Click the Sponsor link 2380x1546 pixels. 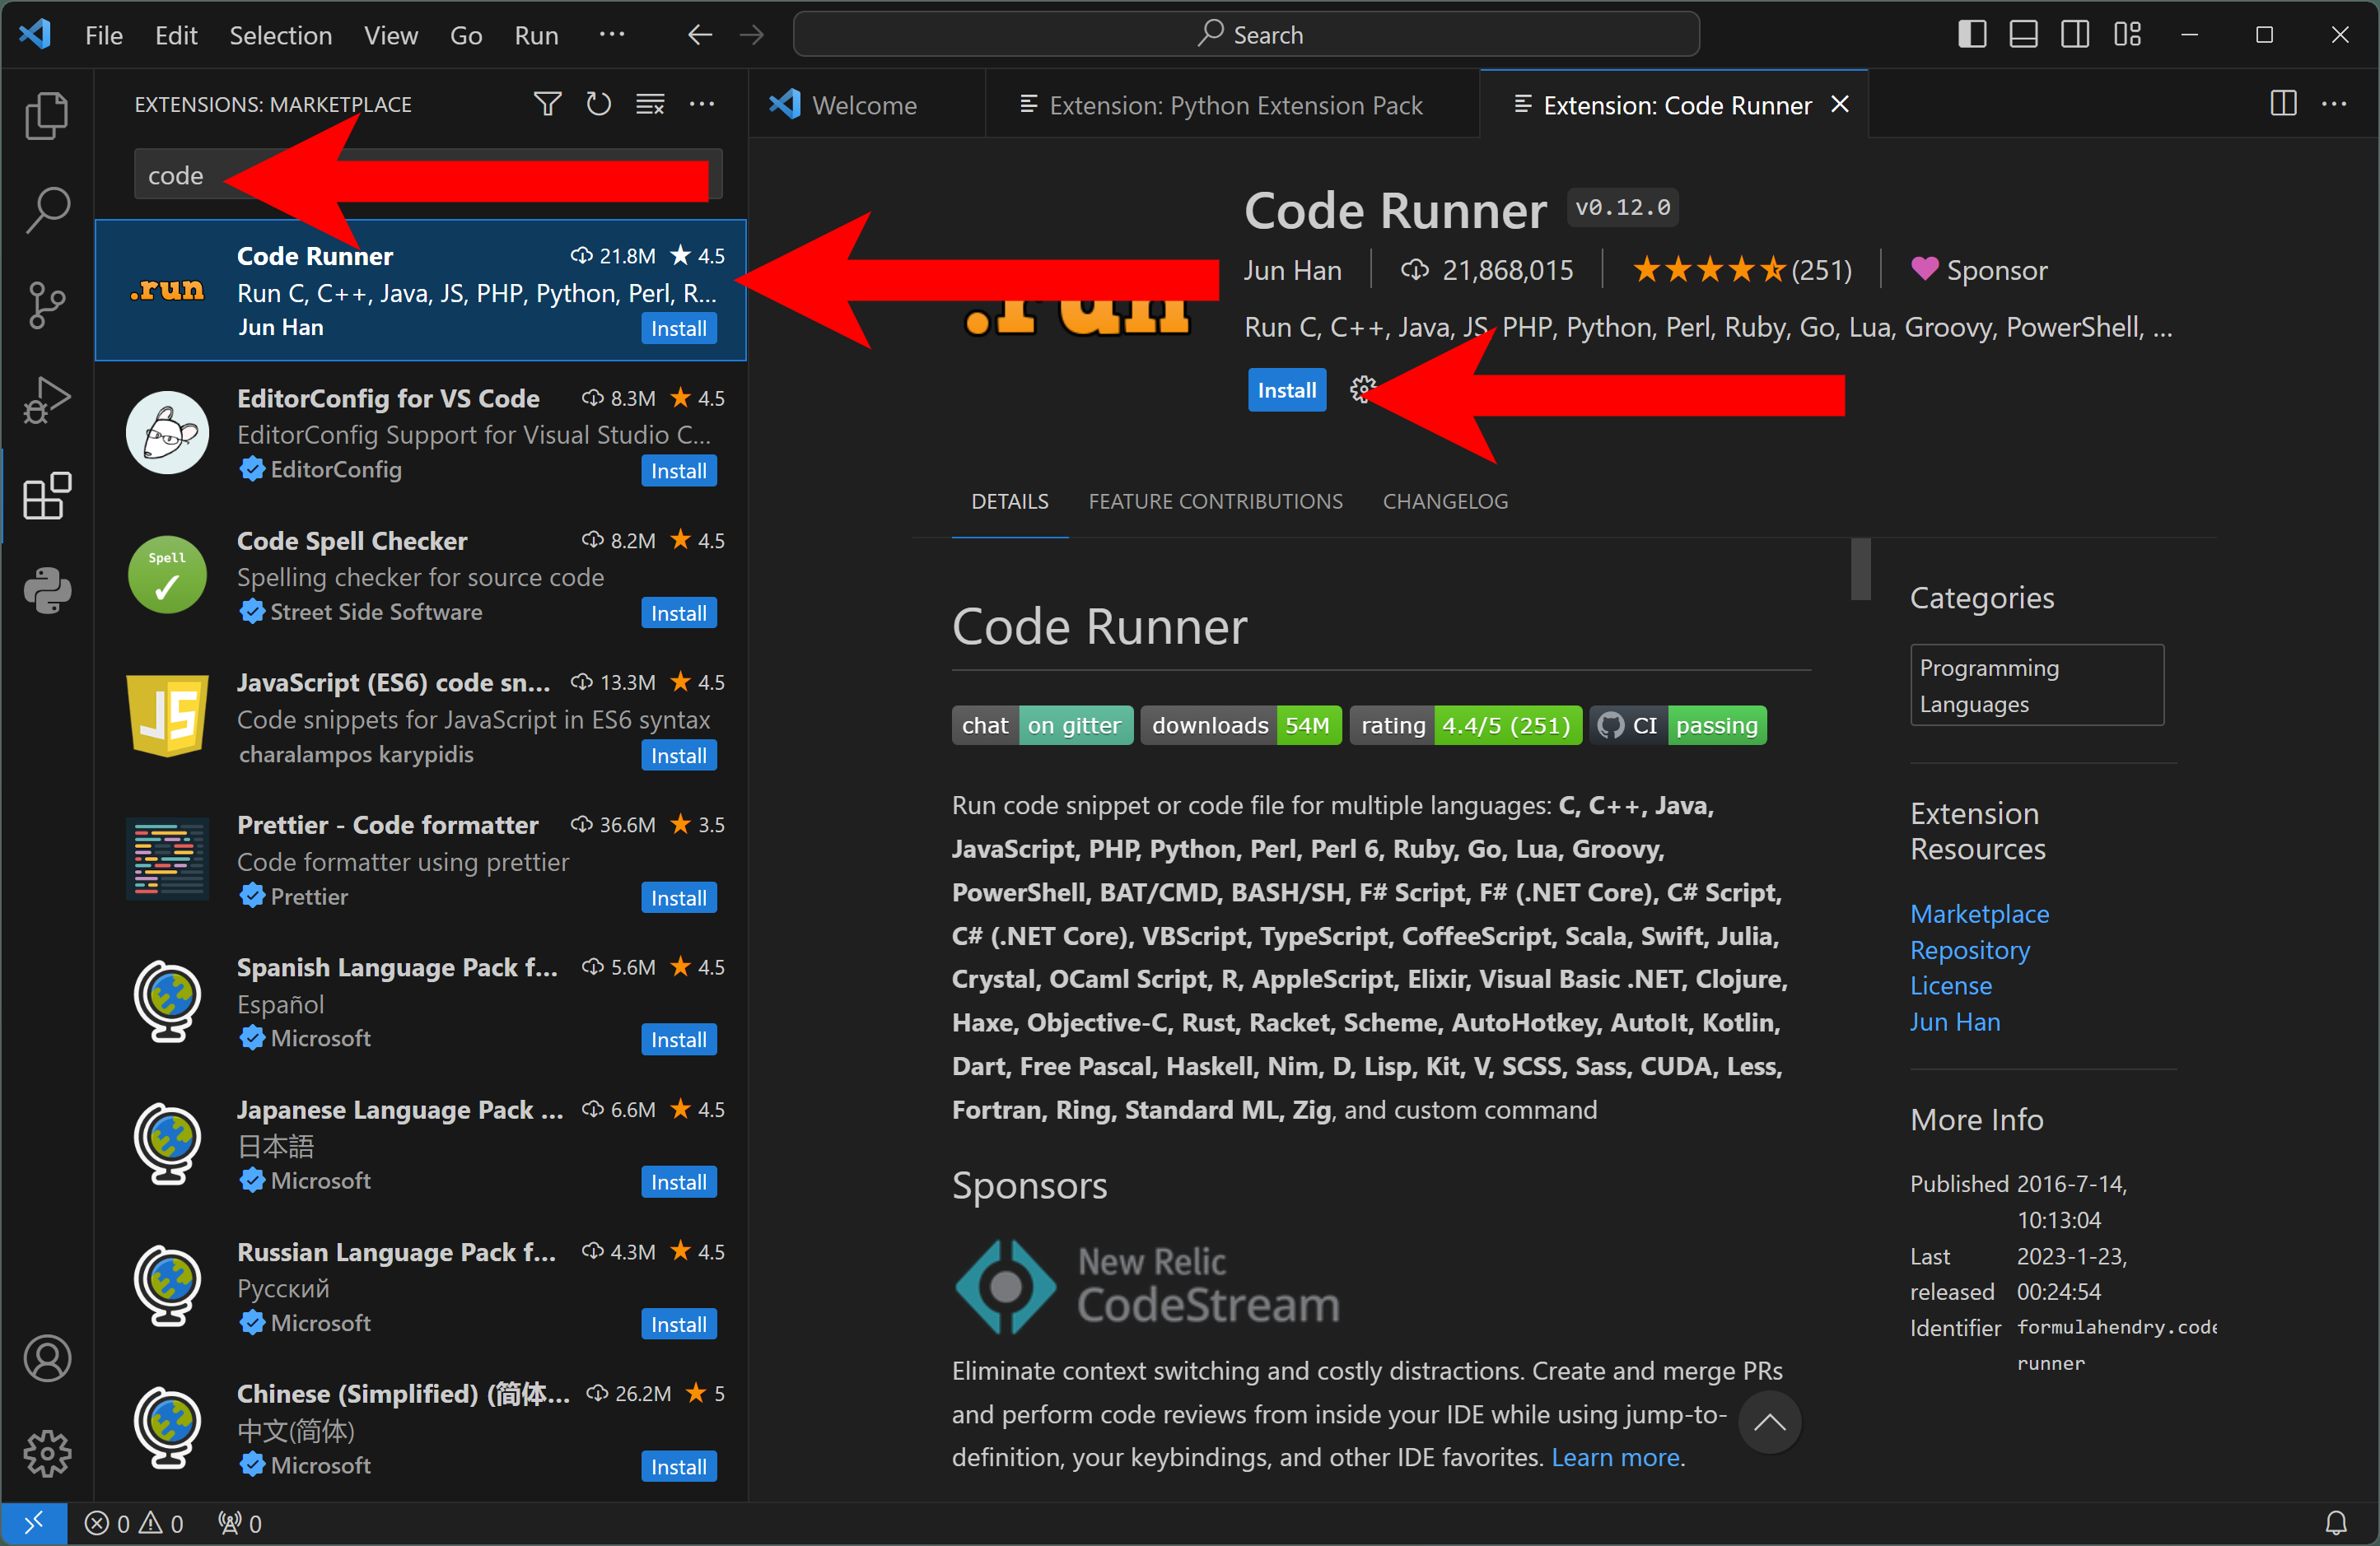(1979, 270)
